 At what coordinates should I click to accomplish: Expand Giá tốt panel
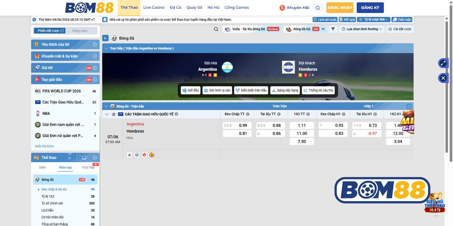[65, 68]
